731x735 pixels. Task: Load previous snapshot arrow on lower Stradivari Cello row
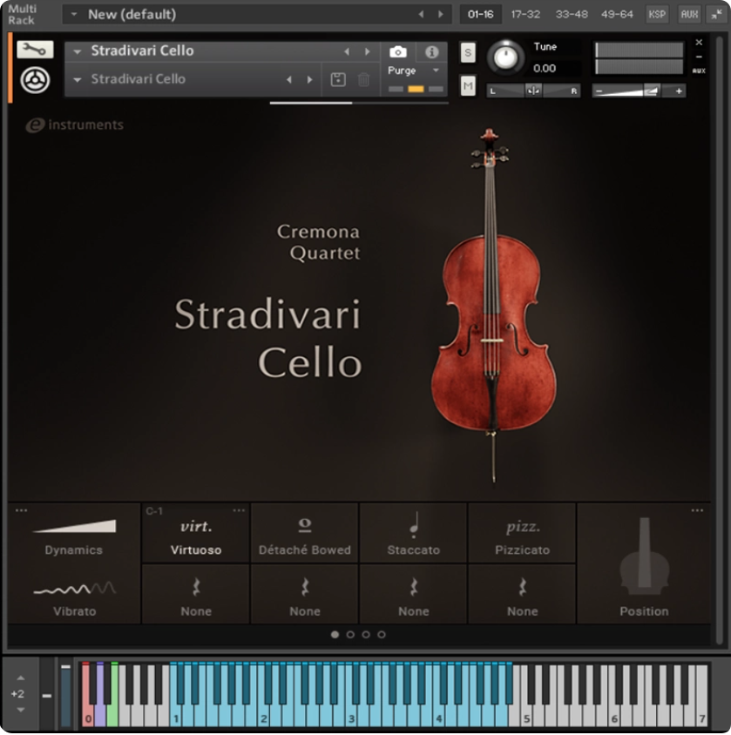point(289,80)
